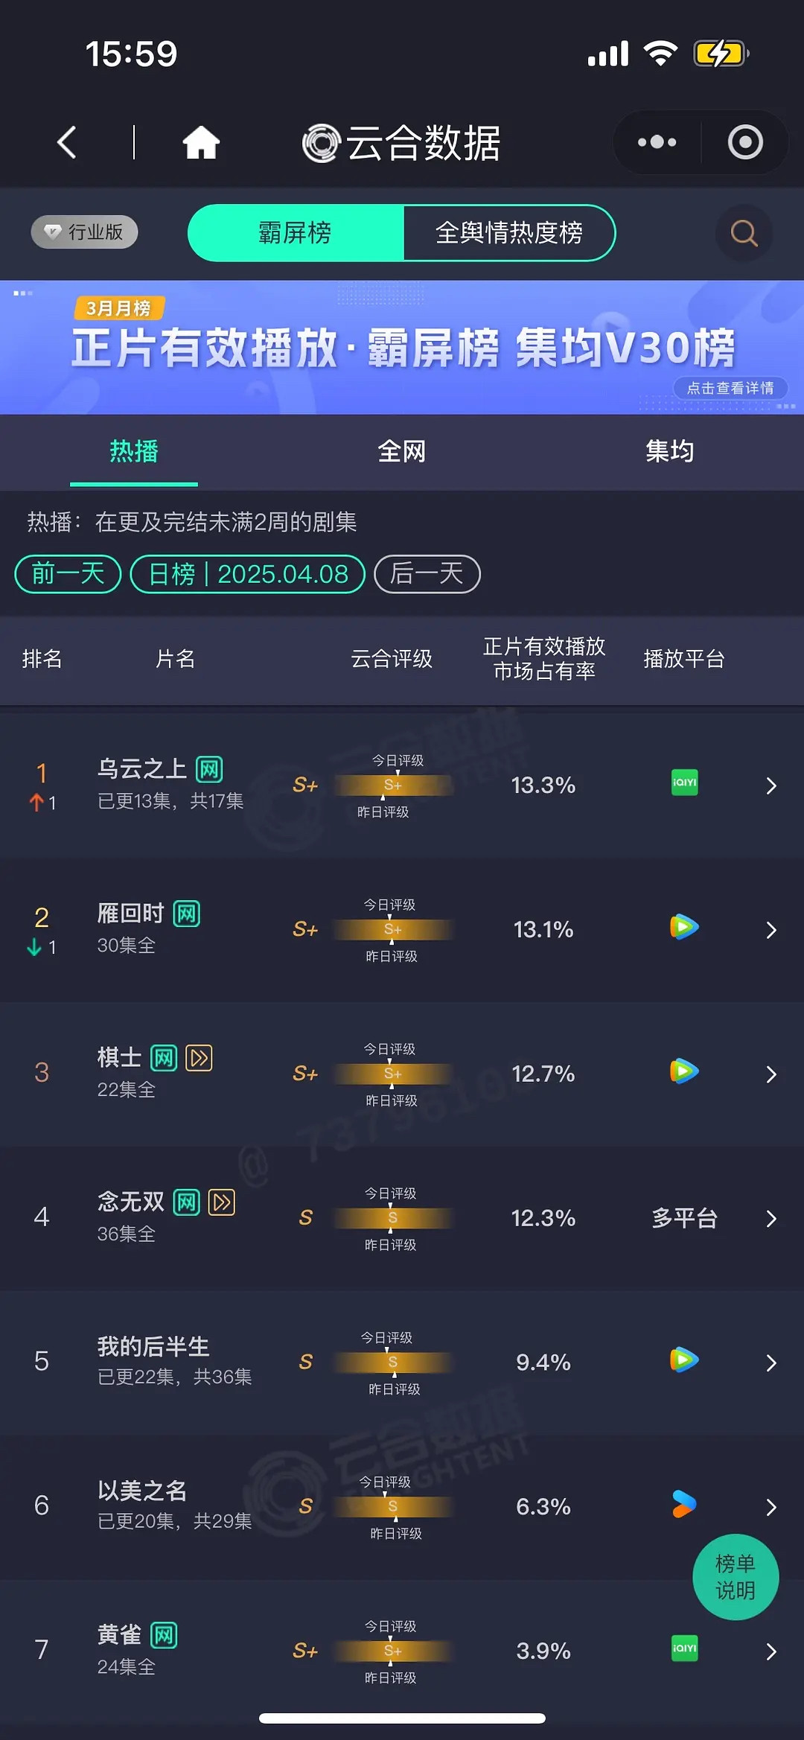
Task: Expand details arrow for 念无双 row
Action: click(771, 1218)
